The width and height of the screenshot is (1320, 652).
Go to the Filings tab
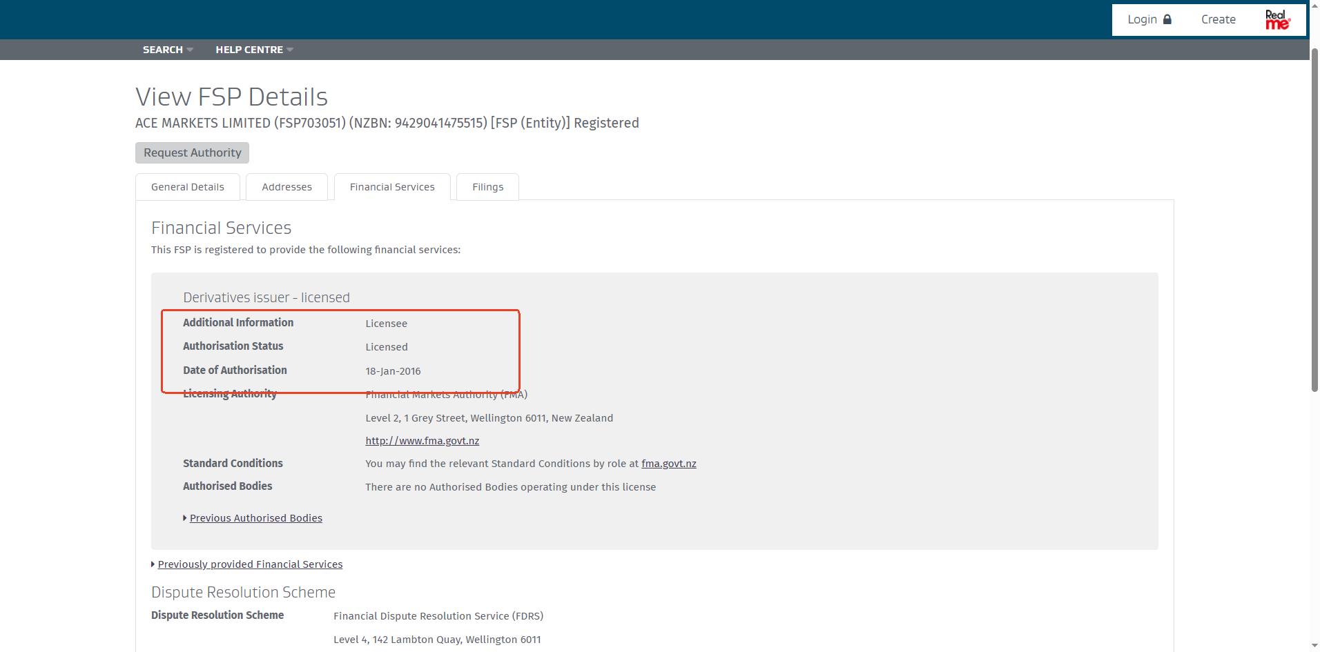click(x=487, y=187)
